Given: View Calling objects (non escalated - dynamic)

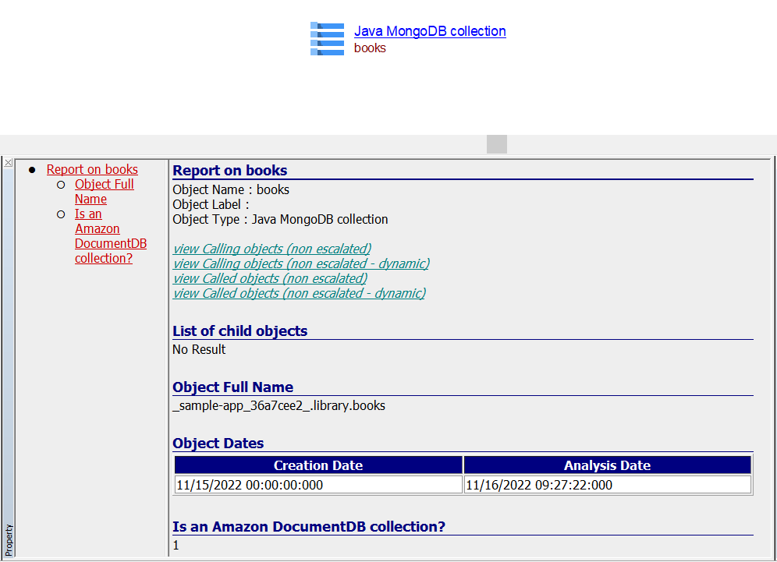Looking at the screenshot, I should [300, 263].
